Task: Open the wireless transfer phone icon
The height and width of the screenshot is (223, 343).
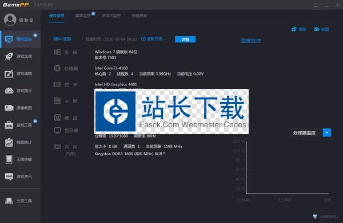Action: [9, 159]
